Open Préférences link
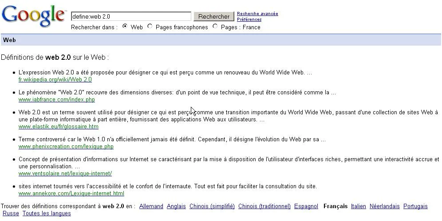The height and width of the screenshot is (221, 442). pos(249,19)
